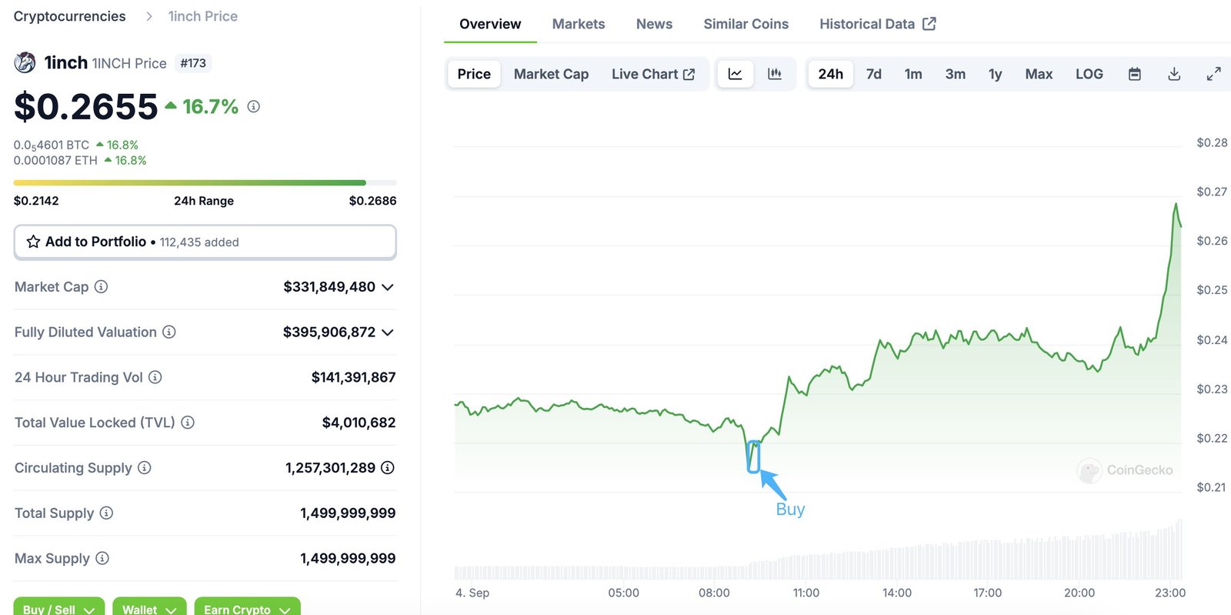Open the Fully Diluted Valuation info icon
Screen dimensions: 1231x615
pos(169,332)
